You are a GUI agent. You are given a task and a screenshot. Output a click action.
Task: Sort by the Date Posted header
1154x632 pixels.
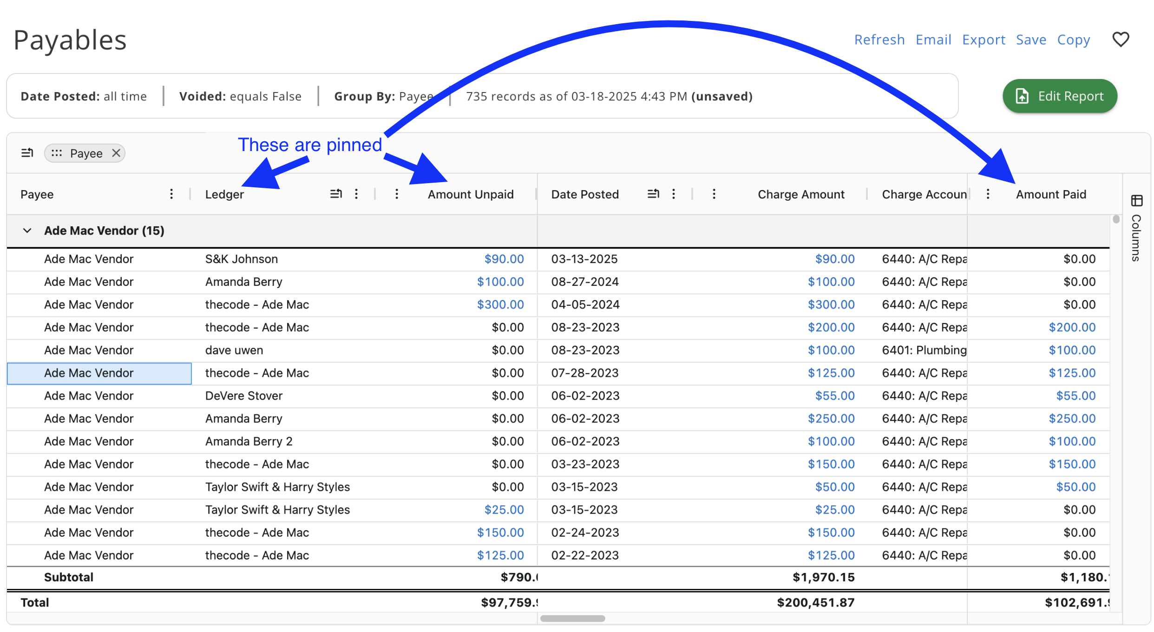(x=585, y=194)
